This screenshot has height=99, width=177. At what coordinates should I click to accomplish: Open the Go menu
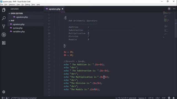coord(23,4)
